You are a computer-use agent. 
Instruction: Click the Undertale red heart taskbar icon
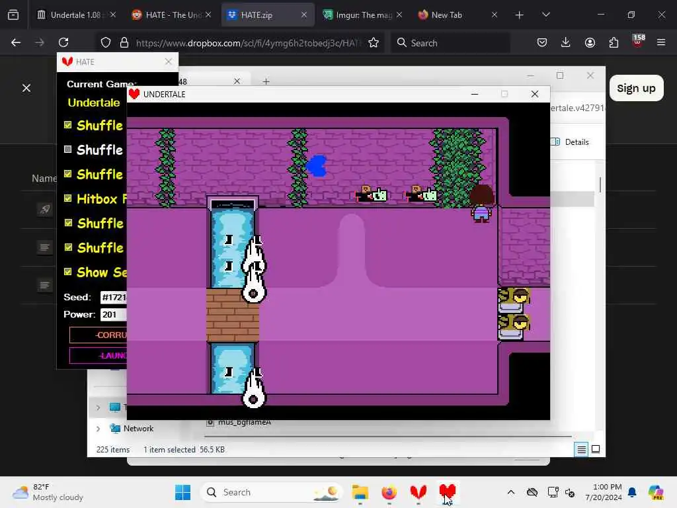(x=448, y=492)
